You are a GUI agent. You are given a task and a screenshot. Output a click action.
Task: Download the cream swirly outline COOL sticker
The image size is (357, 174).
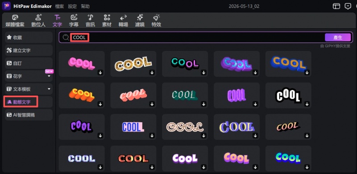204,136
